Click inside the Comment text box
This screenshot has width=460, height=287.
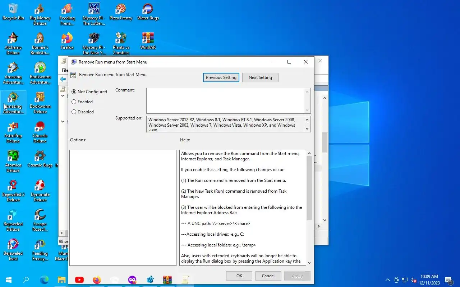pos(225,101)
